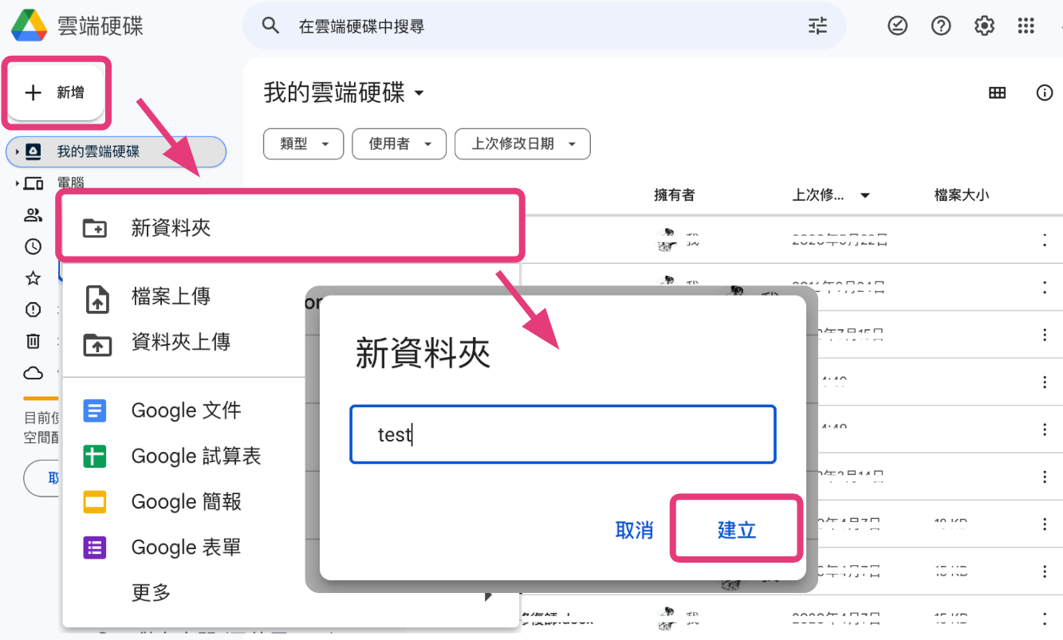Click the folder name input field
Screen dimensions: 1063x640
(562, 434)
